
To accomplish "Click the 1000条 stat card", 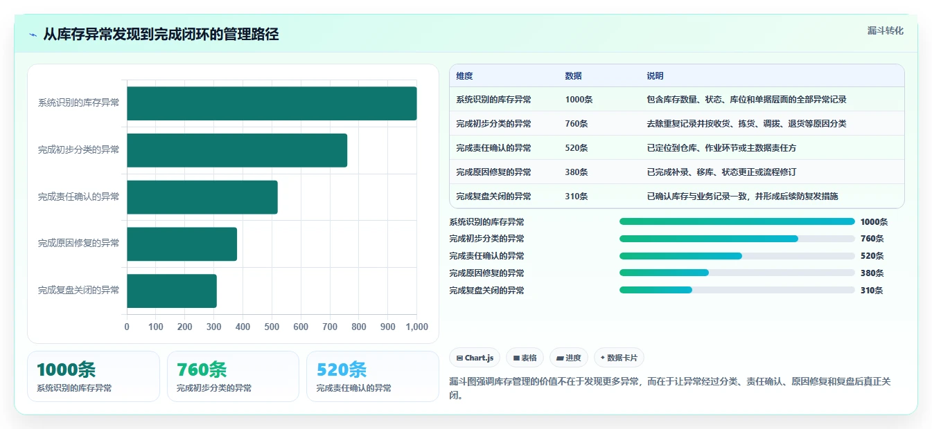I will tap(94, 376).
